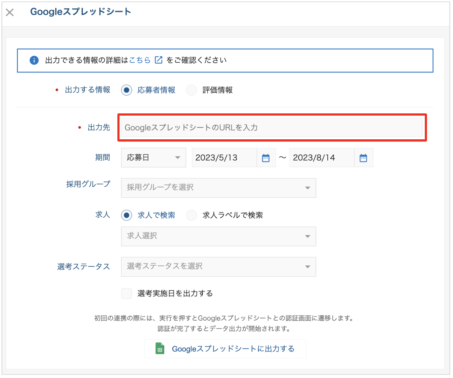Open the 応募日 period type dropdown
The image size is (453, 378).
153,157
